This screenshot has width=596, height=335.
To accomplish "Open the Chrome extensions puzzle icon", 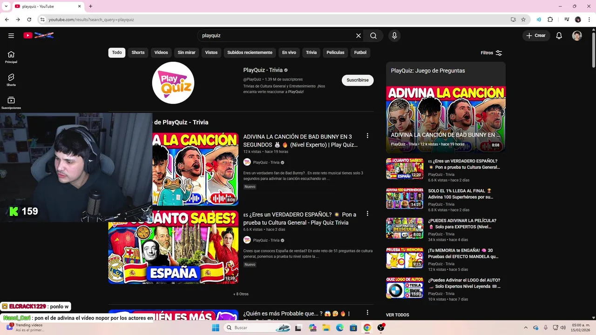I will [550, 20].
